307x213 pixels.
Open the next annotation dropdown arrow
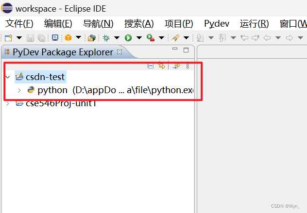[x=211, y=37]
